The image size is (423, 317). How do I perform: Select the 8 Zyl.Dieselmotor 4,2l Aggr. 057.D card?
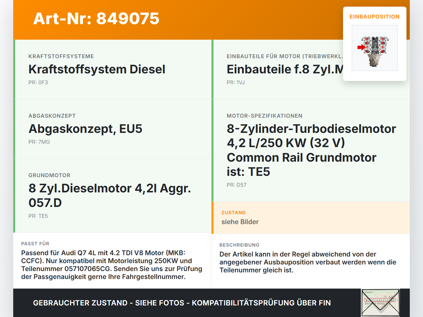[x=113, y=195]
